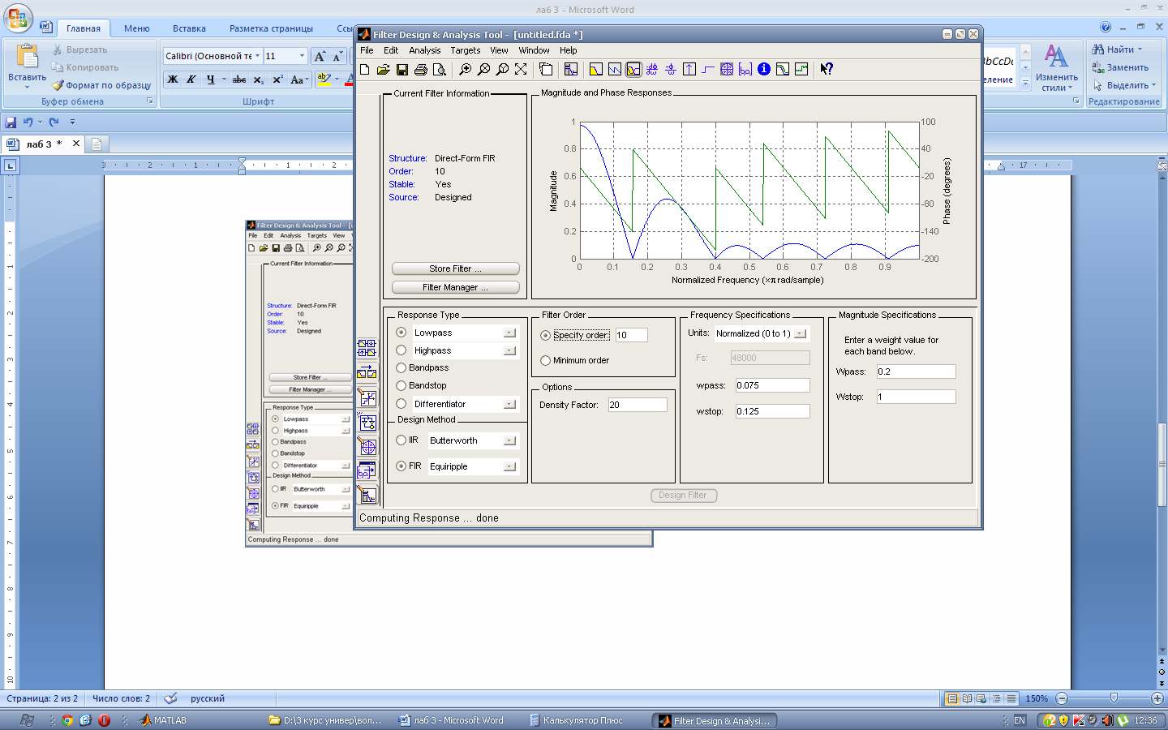
Task: Click Bold Ж button in Word
Action: pyautogui.click(x=172, y=79)
